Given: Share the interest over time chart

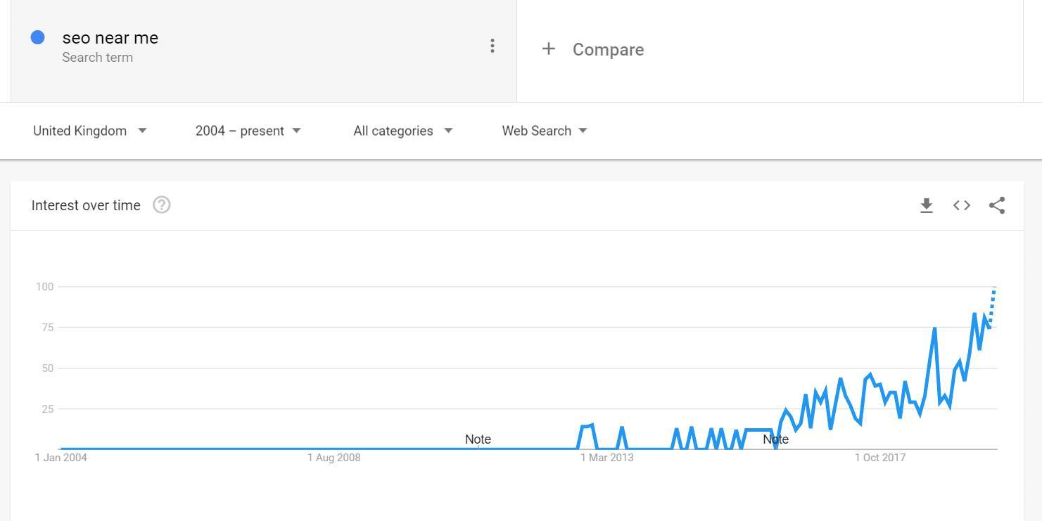Looking at the screenshot, I should tap(997, 205).
